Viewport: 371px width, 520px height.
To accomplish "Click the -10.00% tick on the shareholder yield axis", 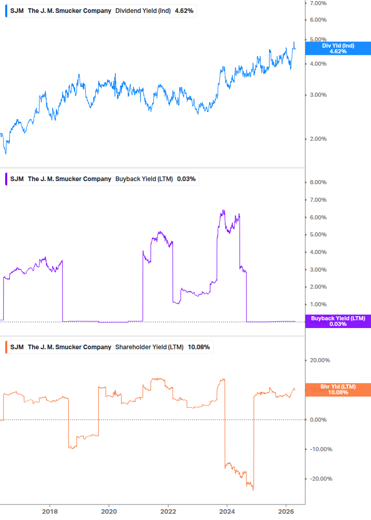I will (x=321, y=449).
